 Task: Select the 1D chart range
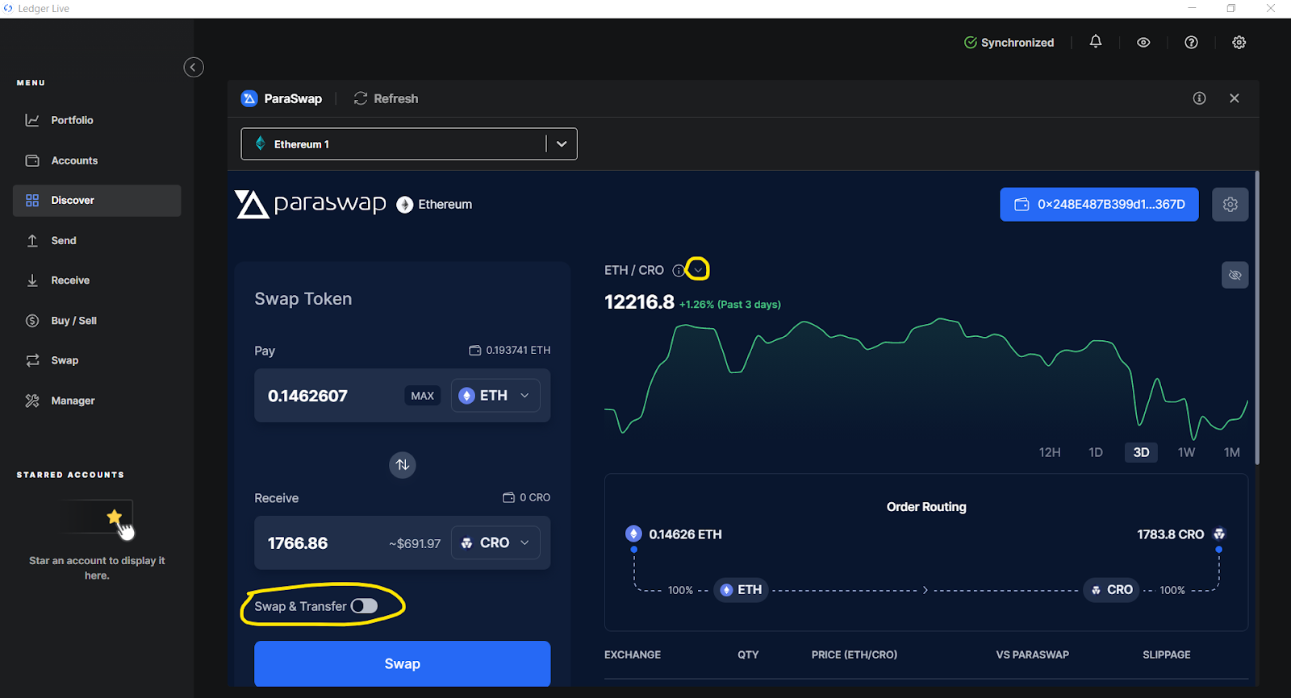coord(1096,453)
